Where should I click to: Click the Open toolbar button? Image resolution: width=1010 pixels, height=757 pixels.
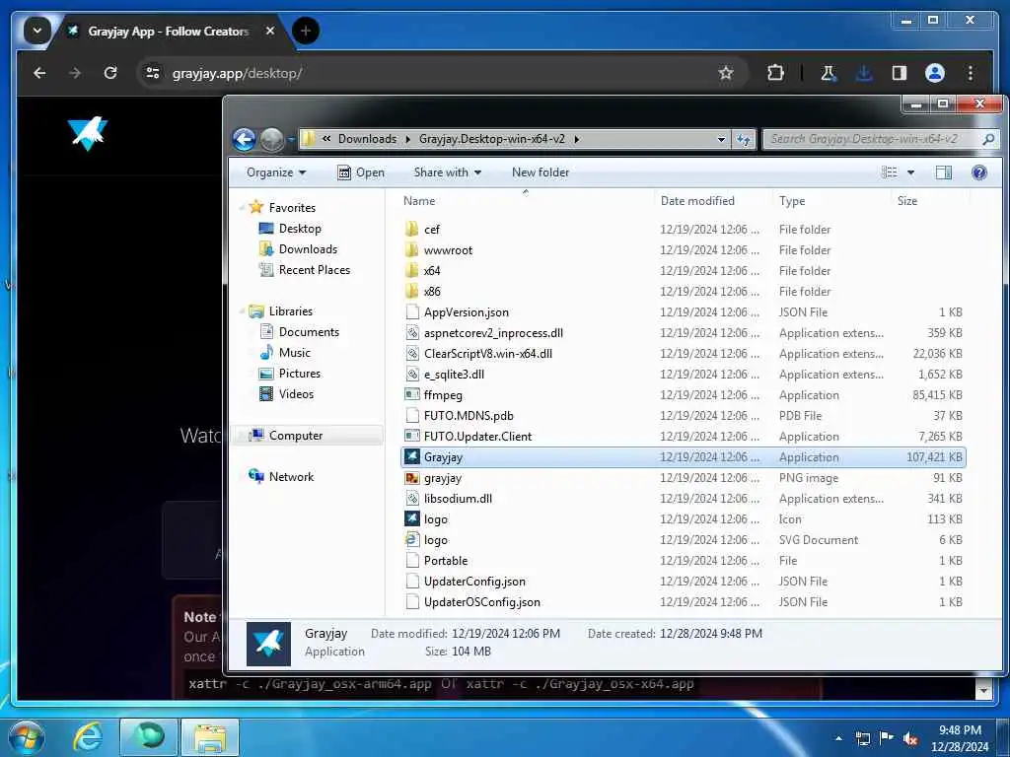point(361,172)
